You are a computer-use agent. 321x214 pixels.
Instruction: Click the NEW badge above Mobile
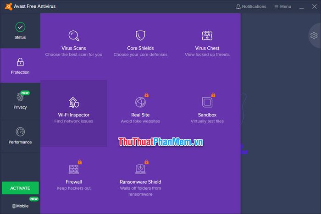[34, 199]
